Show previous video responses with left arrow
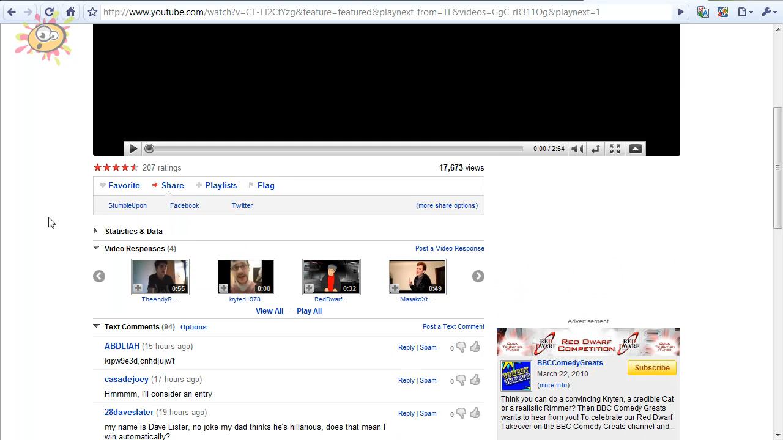 [99, 276]
